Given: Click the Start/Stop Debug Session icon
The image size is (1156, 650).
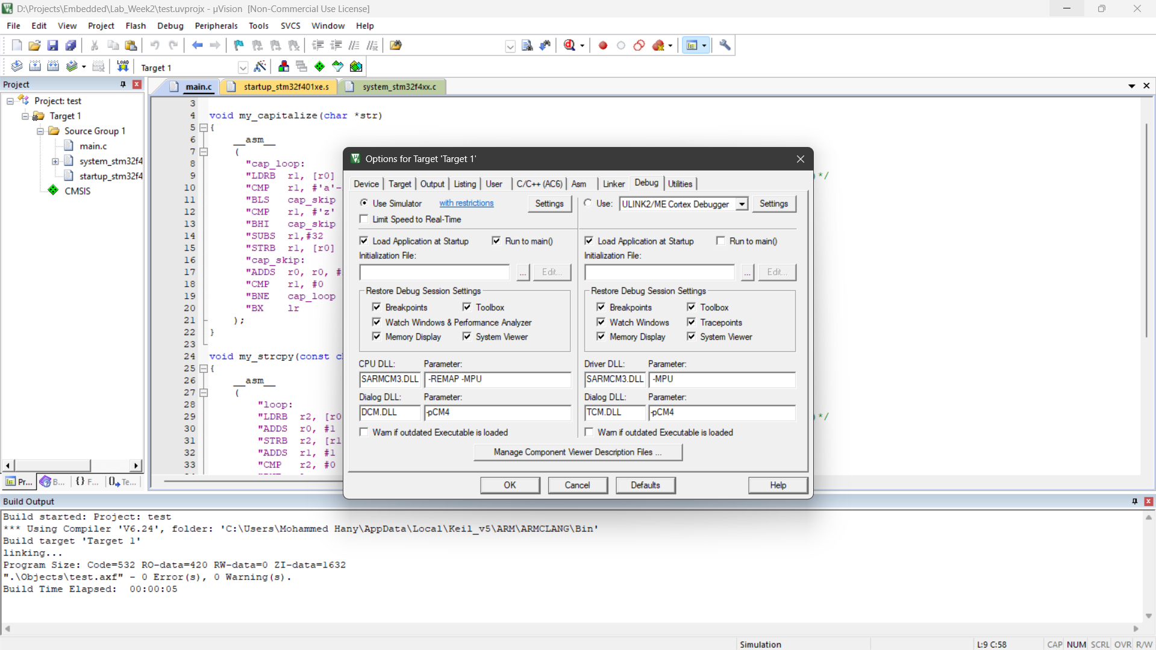Looking at the screenshot, I should click(x=569, y=45).
